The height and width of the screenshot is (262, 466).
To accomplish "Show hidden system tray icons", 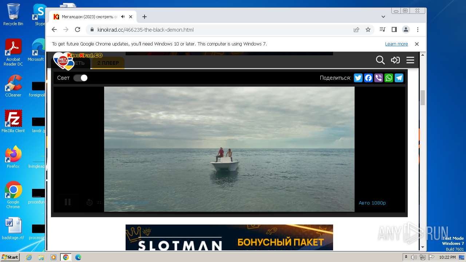I will [406, 257].
